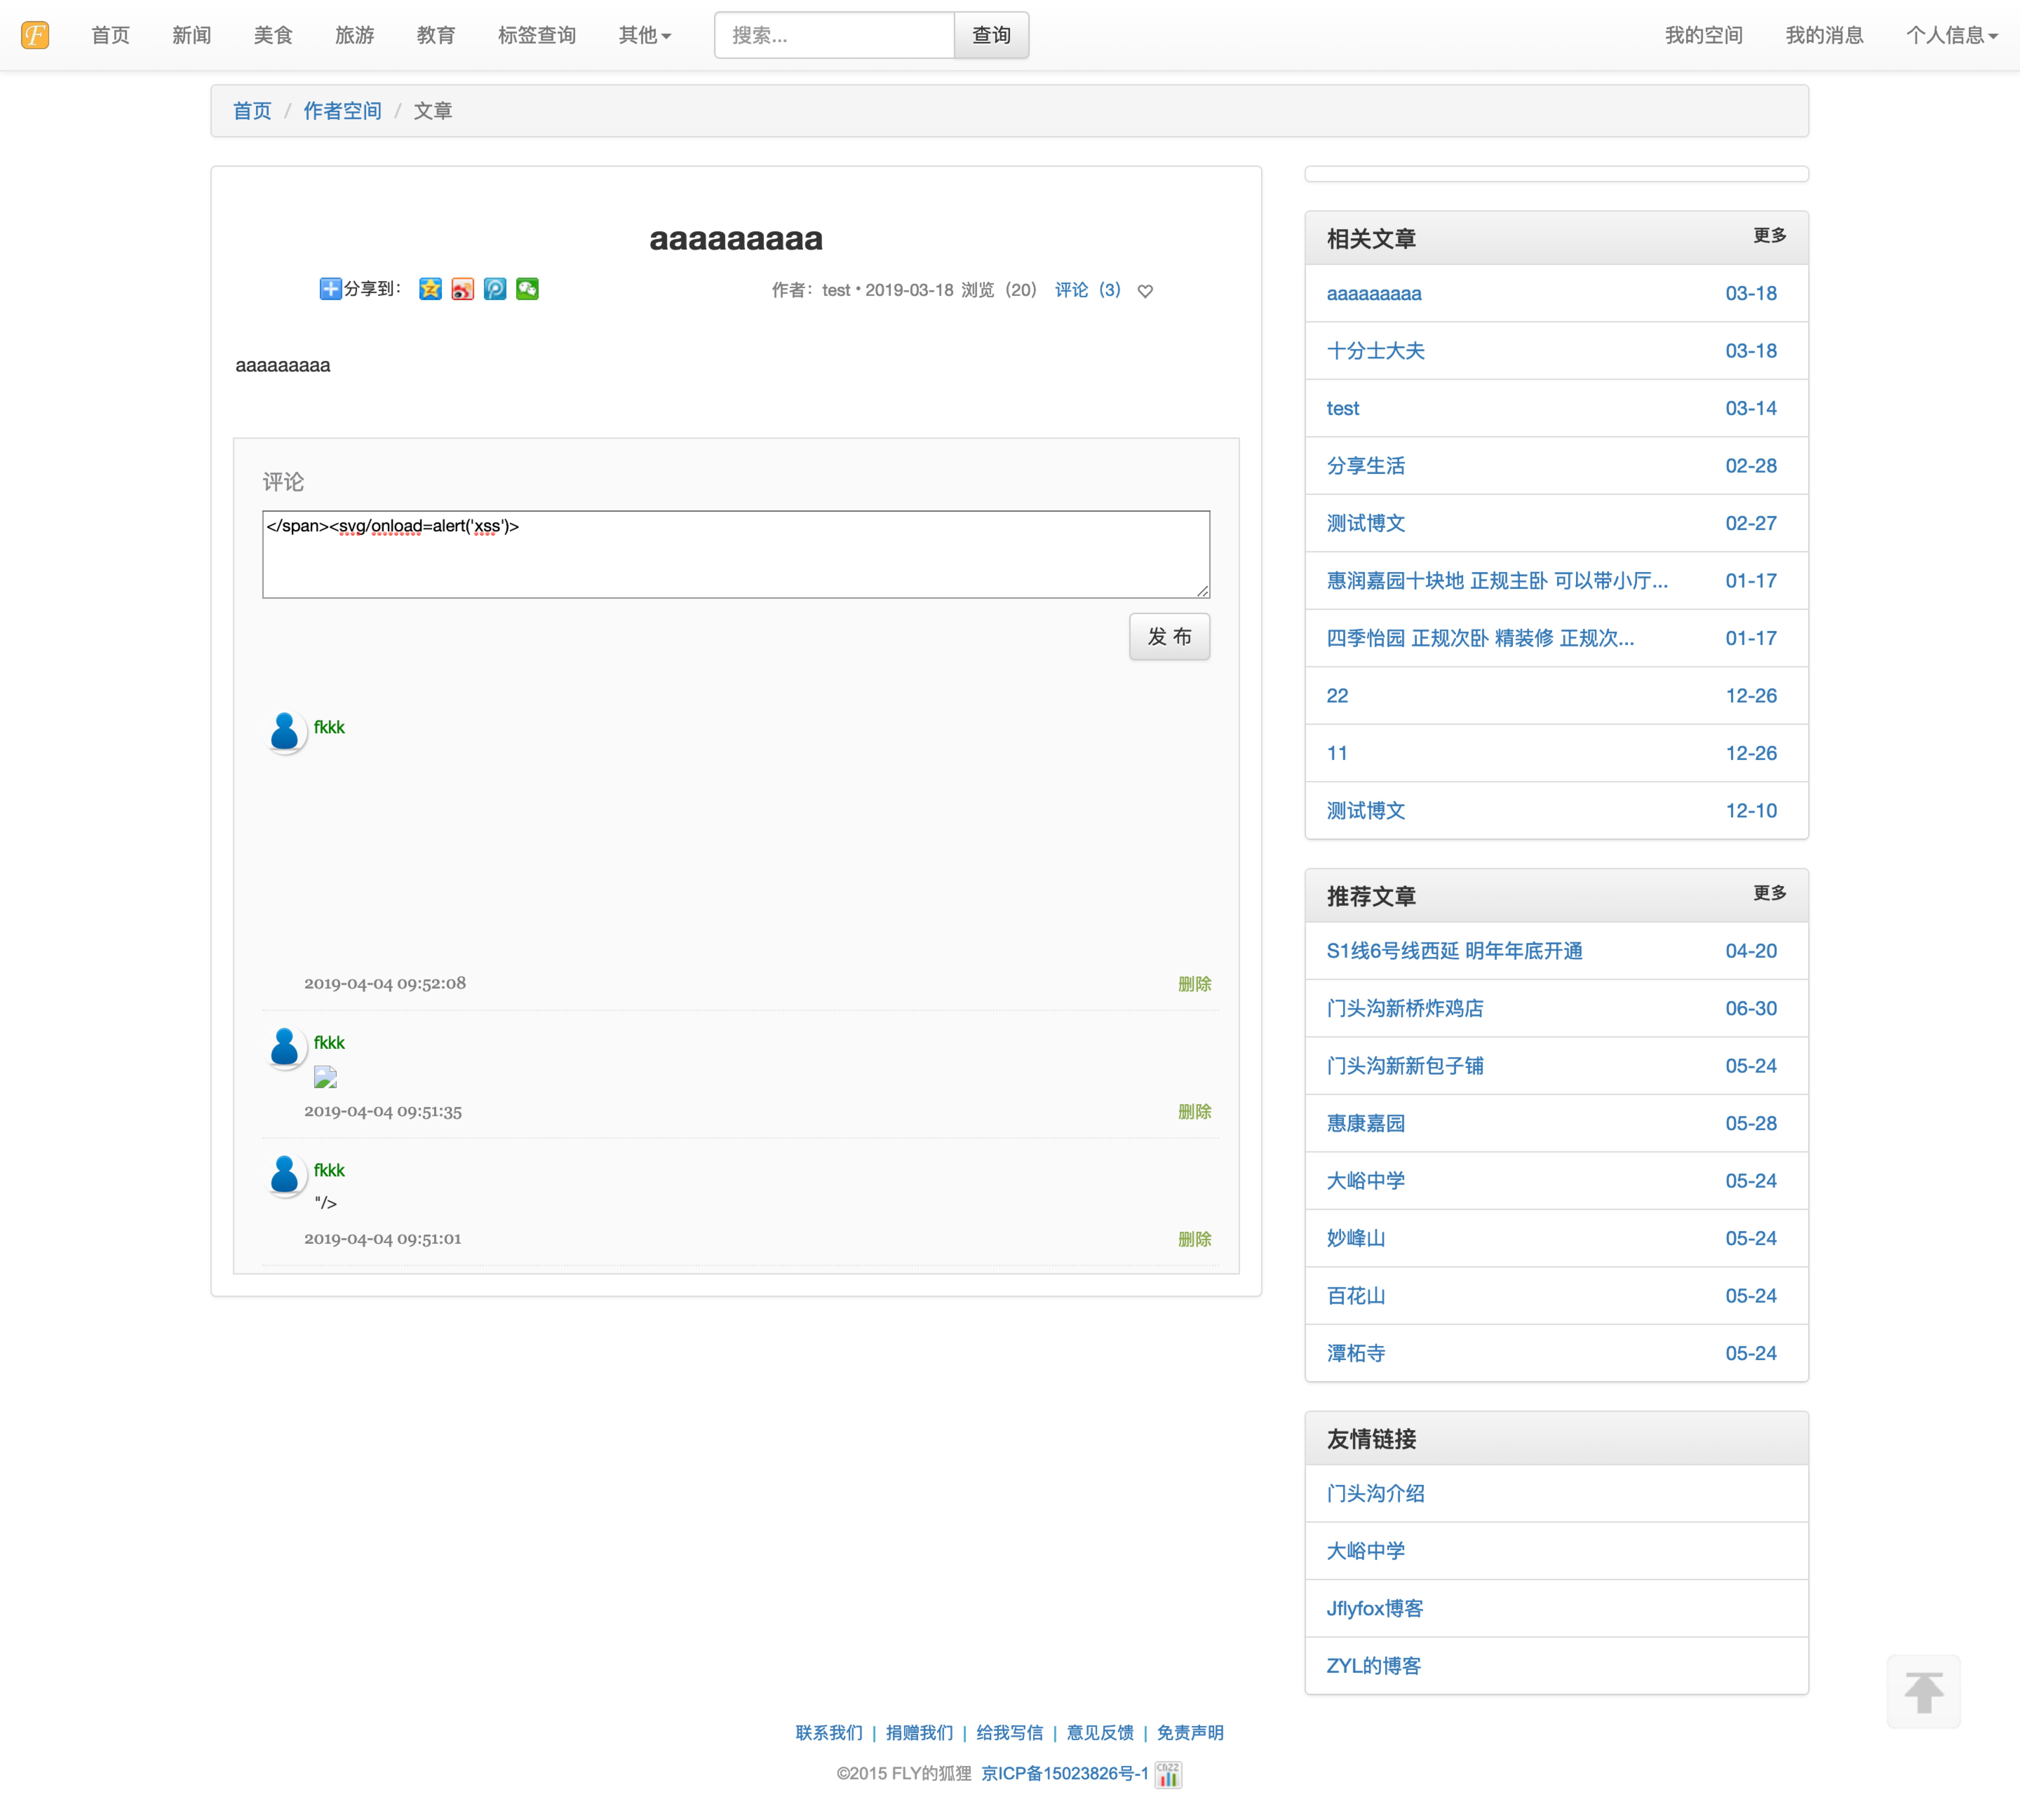Open related article 十分士大夫

pyautogui.click(x=1376, y=351)
